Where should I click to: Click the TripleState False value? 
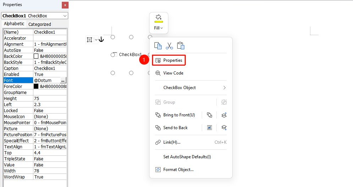pyautogui.click(x=50, y=159)
